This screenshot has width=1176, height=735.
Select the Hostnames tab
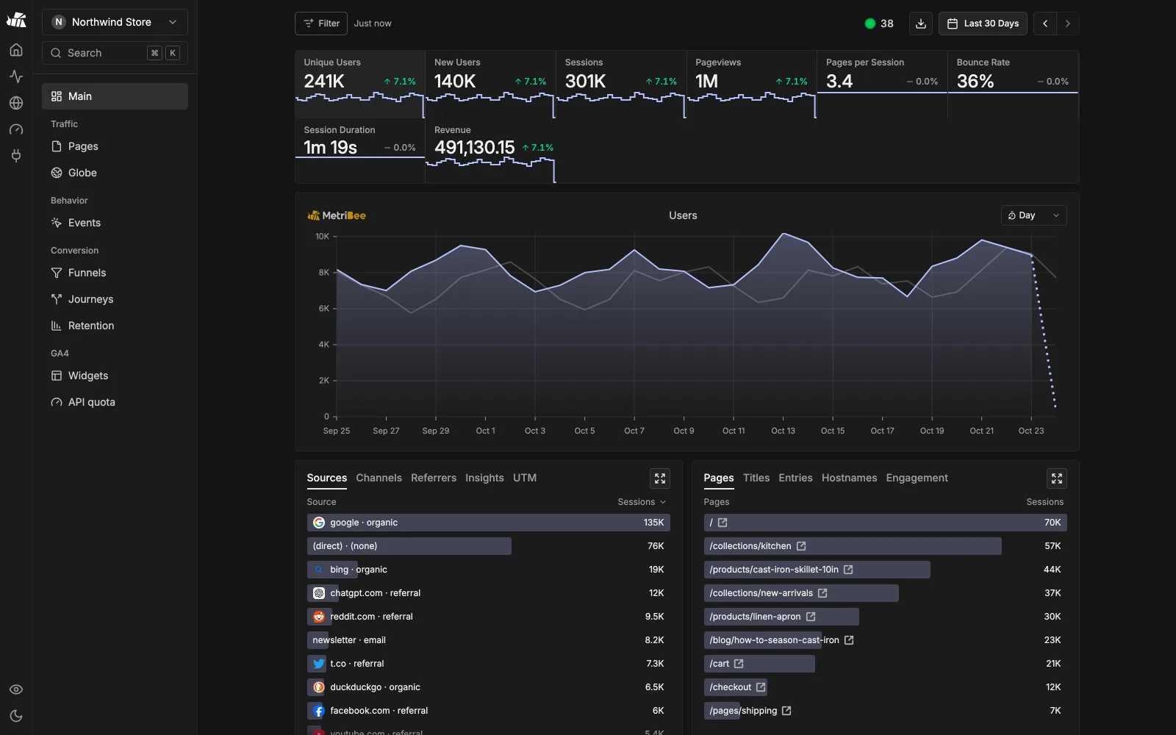point(849,478)
